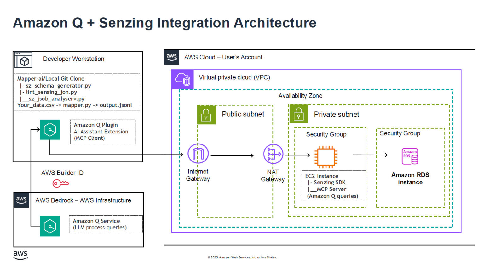Image resolution: width=484 pixels, height=271 pixels.
Task: Select the Developer Workstation package icon
Action: 24,60
